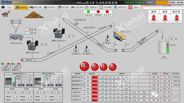Click the 2# jaw crusher machine icon
Viewport: 184px width, 103px height.
pos(59,33)
